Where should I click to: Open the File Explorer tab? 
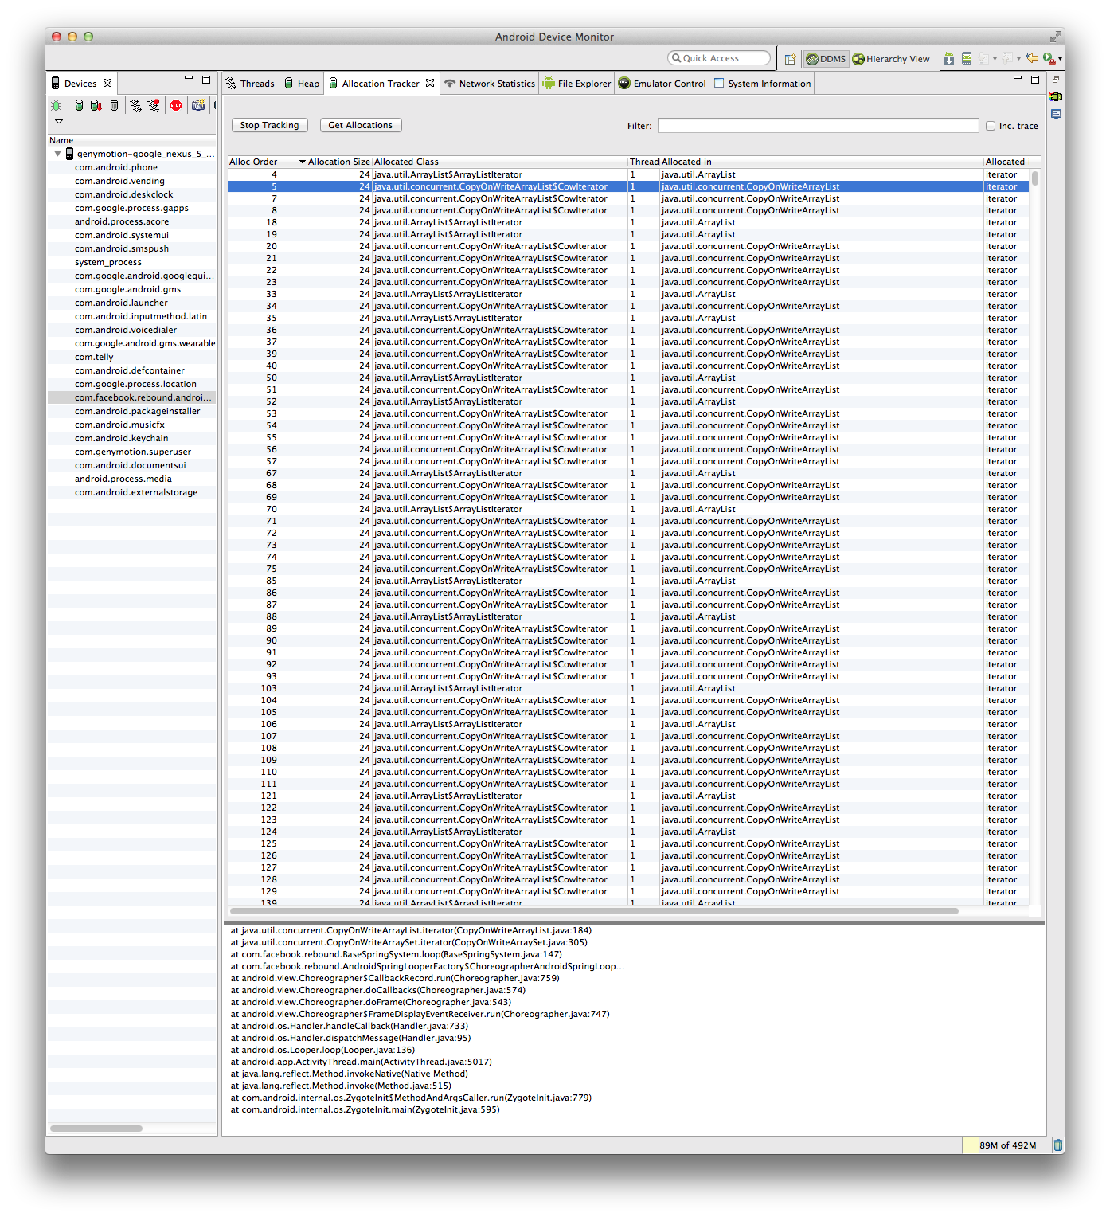pos(576,84)
